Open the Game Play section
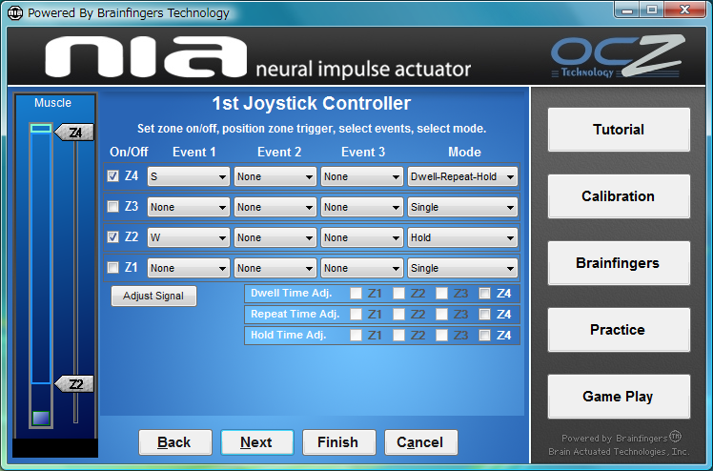 coord(619,397)
